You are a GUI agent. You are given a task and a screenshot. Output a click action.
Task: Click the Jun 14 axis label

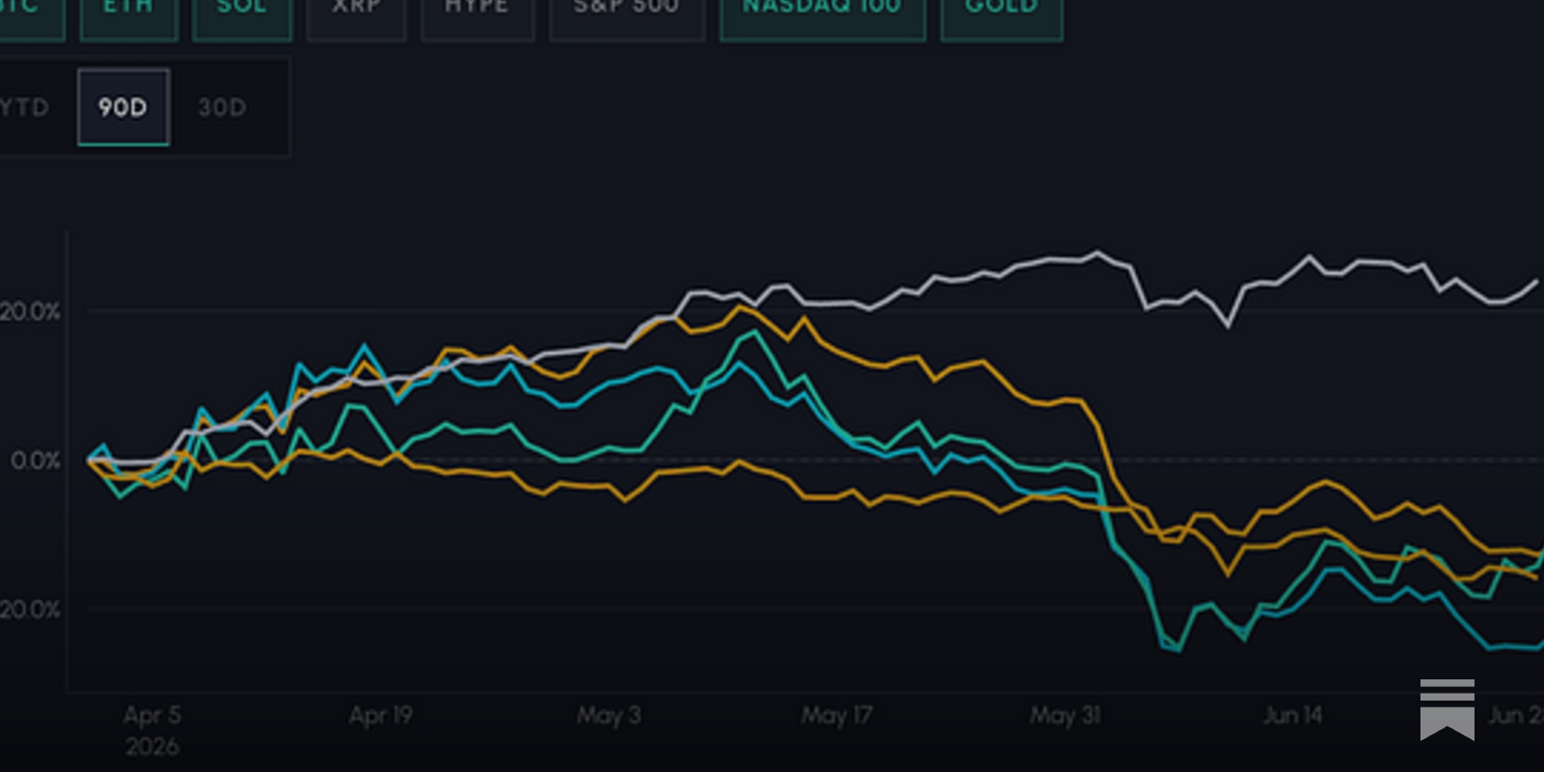click(1293, 715)
